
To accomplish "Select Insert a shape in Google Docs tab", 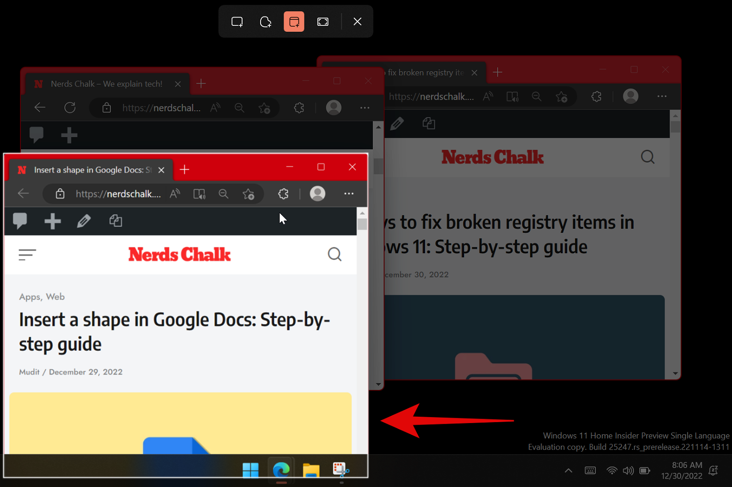I will [x=91, y=170].
